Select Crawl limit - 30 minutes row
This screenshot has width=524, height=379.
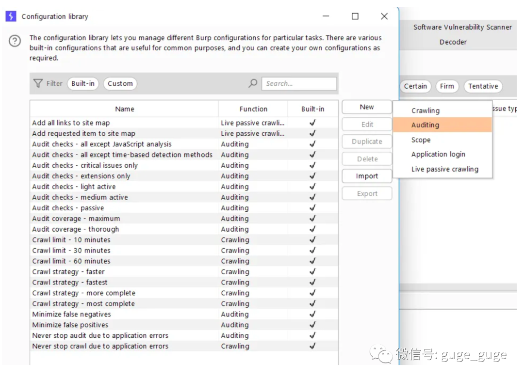click(184, 251)
